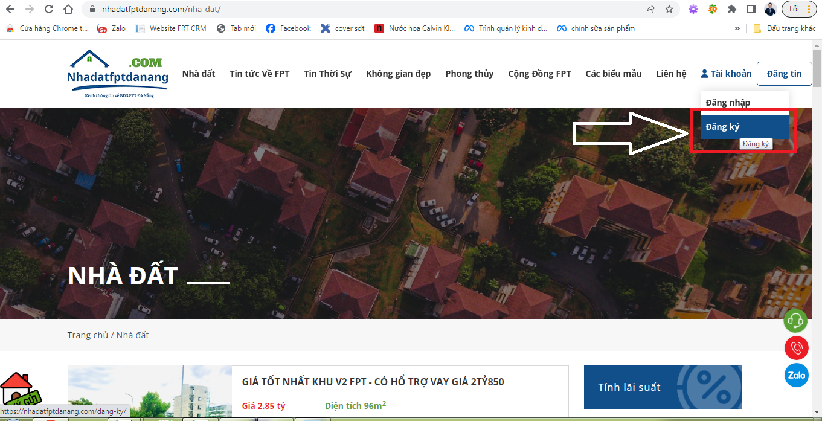Screen dimensions: 822x421
Task: Reload the page with the refresh icon
Action: (x=49, y=9)
